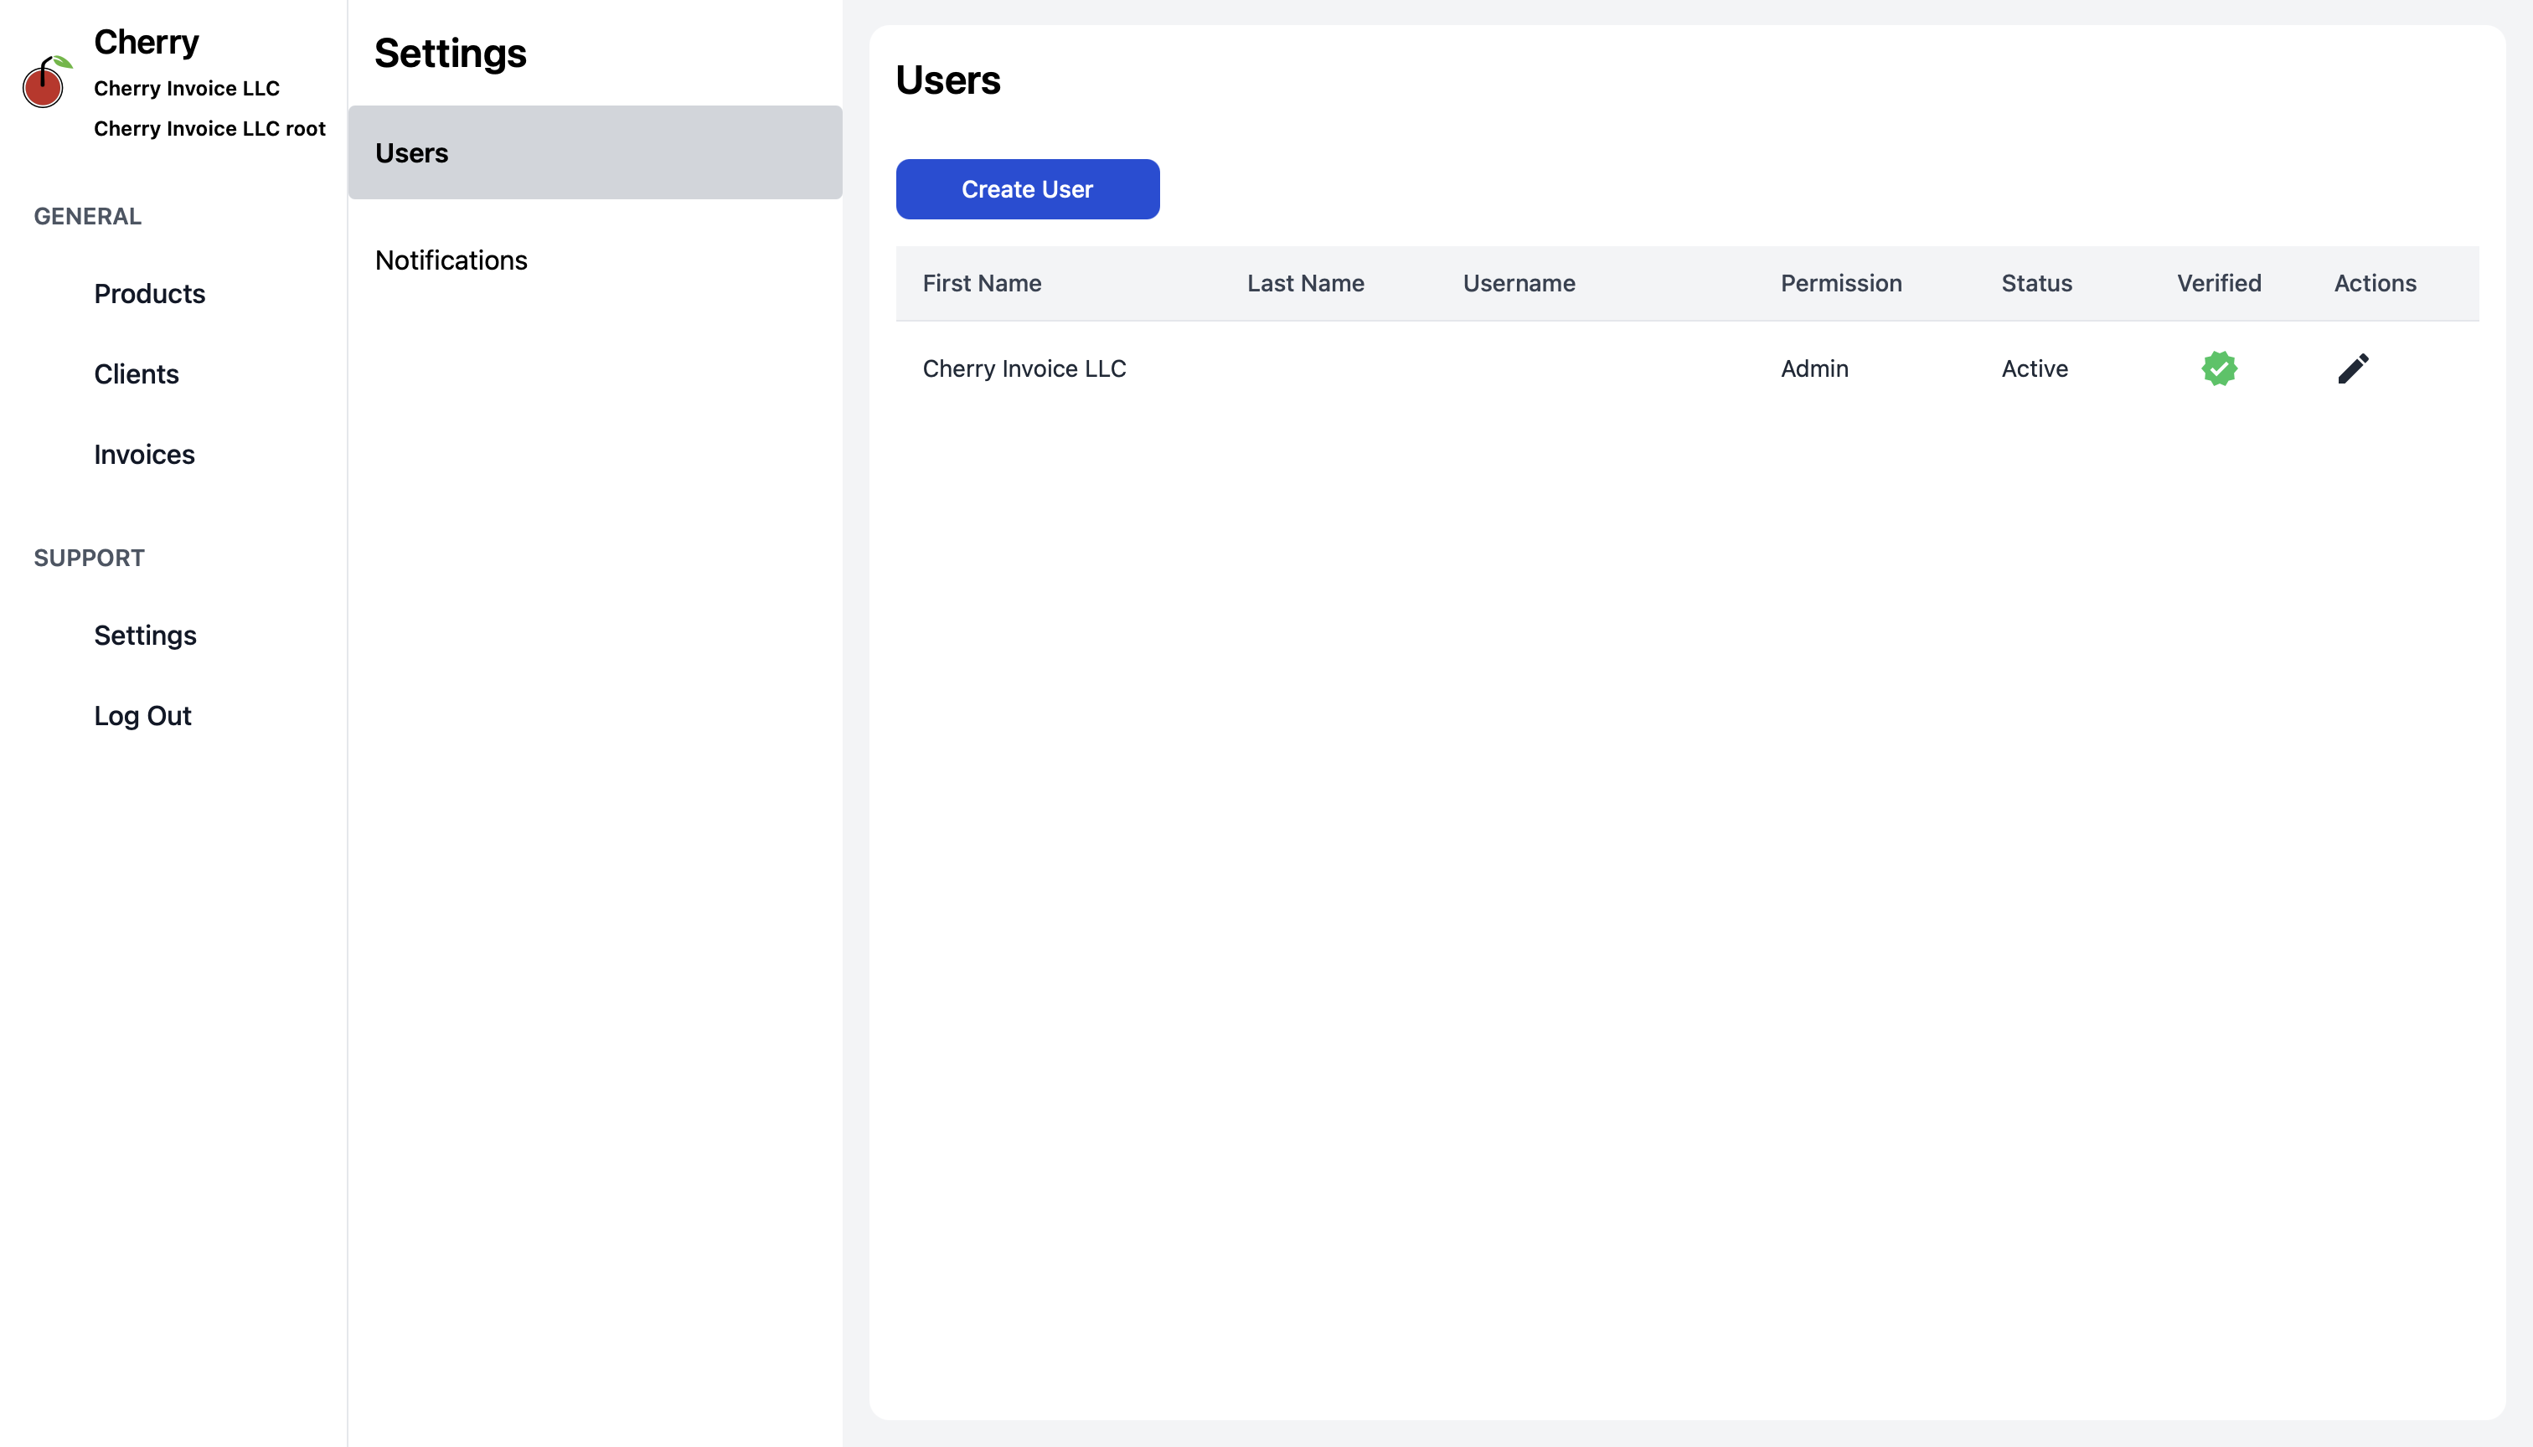Click the Cherry logo icon
2533x1447 pixels.
click(x=47, y=83)
